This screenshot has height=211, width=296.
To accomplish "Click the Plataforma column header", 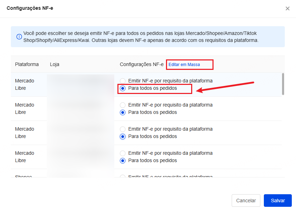I will coord(27,64).
